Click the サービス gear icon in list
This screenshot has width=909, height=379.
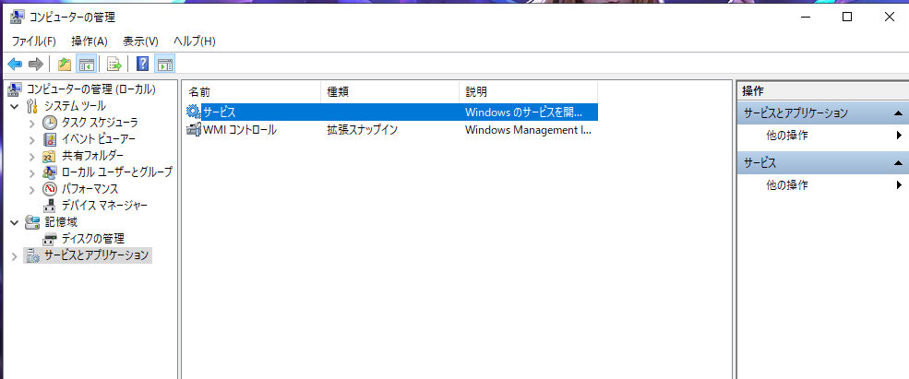(x=193, y=112)
